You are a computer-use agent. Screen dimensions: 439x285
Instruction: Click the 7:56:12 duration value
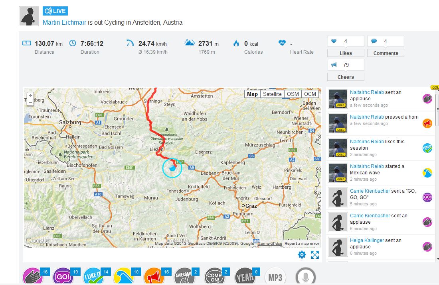coord(92,43)
